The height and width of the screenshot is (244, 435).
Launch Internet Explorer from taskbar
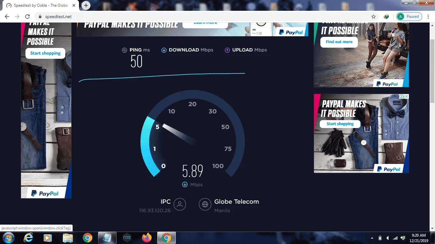click(29, 238)
